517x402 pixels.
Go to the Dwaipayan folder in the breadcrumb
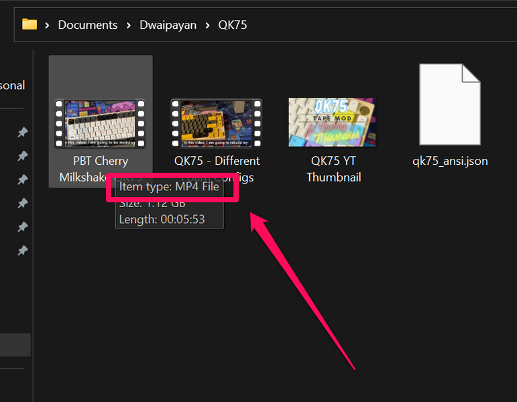coord(168,25)
